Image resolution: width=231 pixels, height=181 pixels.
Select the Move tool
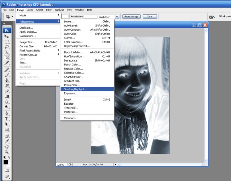coord(7,36)
